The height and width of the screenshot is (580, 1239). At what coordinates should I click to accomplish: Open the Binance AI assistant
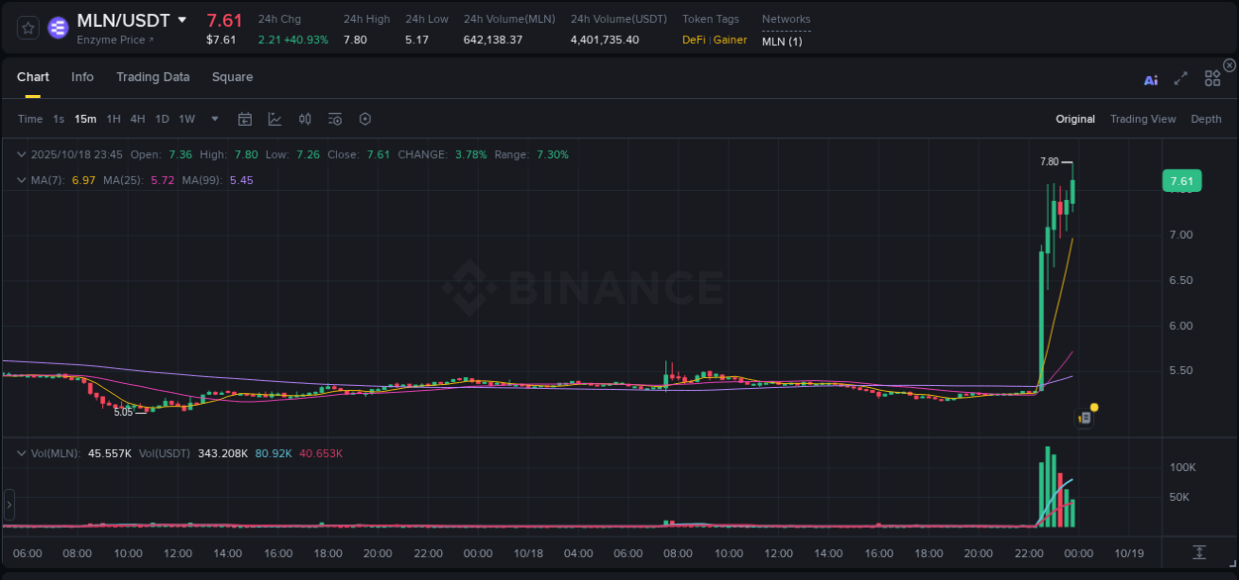[x=1151, y=79]
